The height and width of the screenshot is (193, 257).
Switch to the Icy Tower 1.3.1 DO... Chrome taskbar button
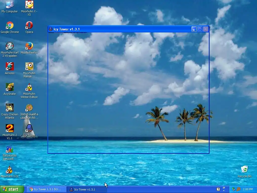tap(46, 189)
